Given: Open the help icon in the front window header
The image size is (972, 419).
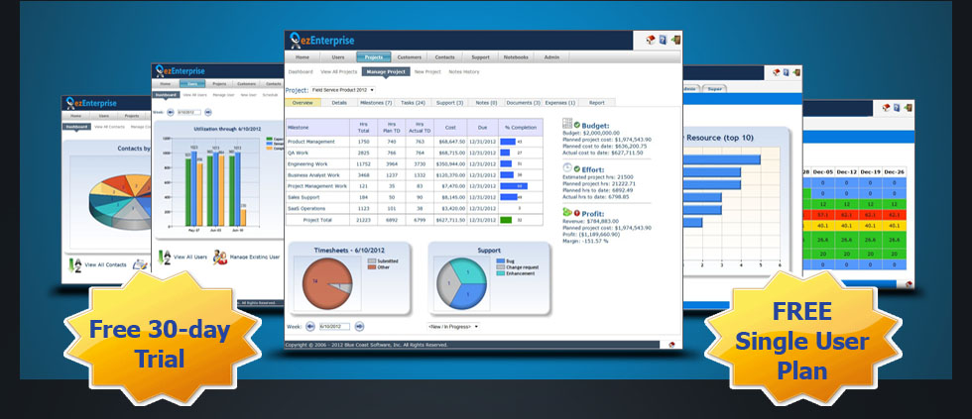Looking at the screenshot, I should pyautogui.click(x=663, y=41).
